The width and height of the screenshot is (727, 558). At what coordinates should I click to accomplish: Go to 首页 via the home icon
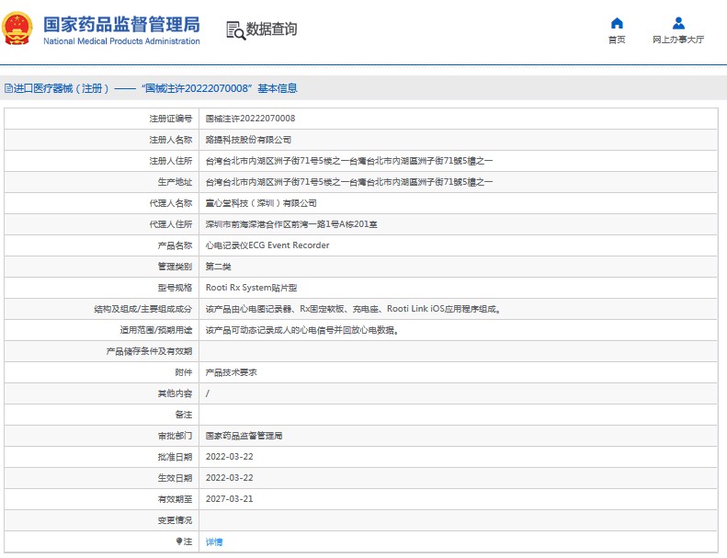click(x=617, y=23)
